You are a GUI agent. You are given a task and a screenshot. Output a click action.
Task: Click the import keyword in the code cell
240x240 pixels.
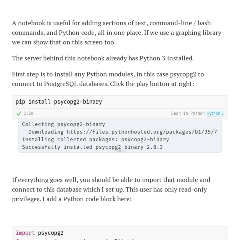[25, 233]
